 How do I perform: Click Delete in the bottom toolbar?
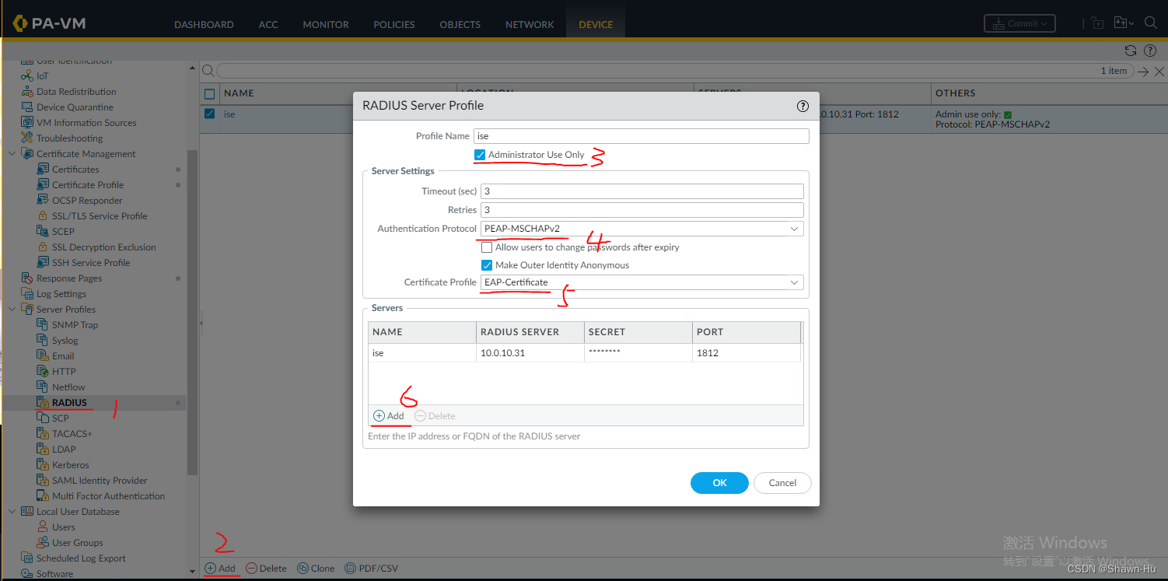click(x=266, y=569)
